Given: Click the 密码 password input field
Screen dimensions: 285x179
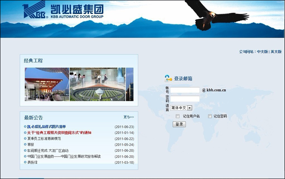Looking at the screenshot, I should (x=185, y=99).
